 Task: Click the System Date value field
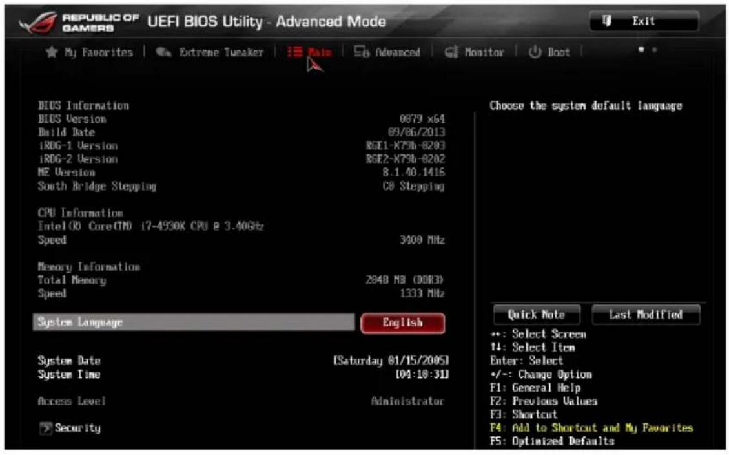(x=391, y=361)
